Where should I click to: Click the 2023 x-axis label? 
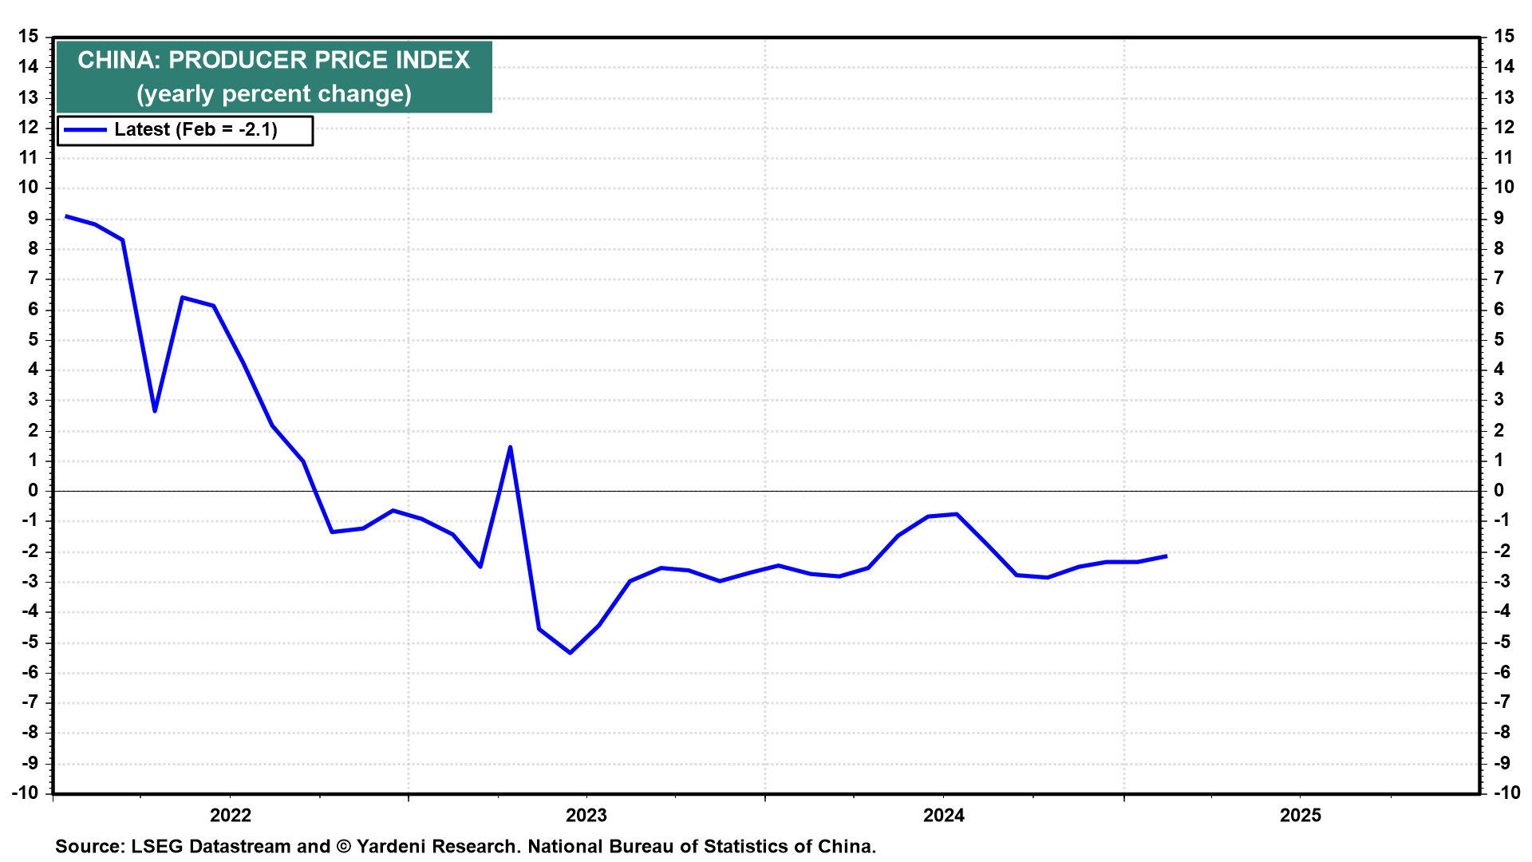(586, 815)
